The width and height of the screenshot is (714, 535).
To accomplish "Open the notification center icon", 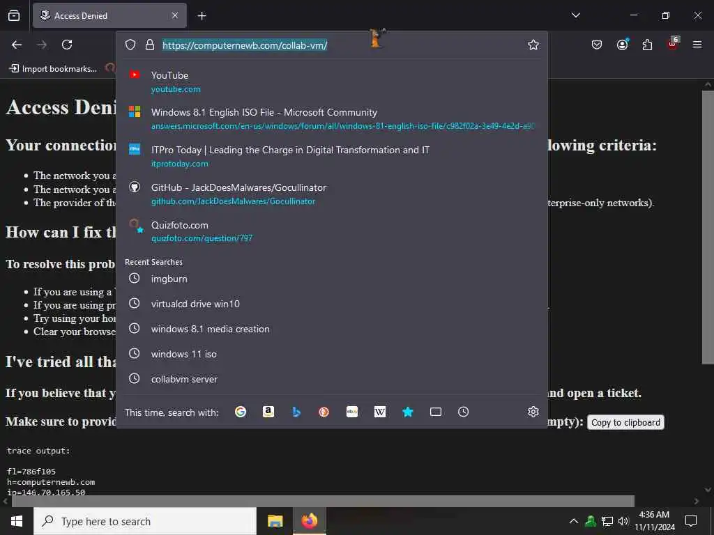I will [691, 521].
